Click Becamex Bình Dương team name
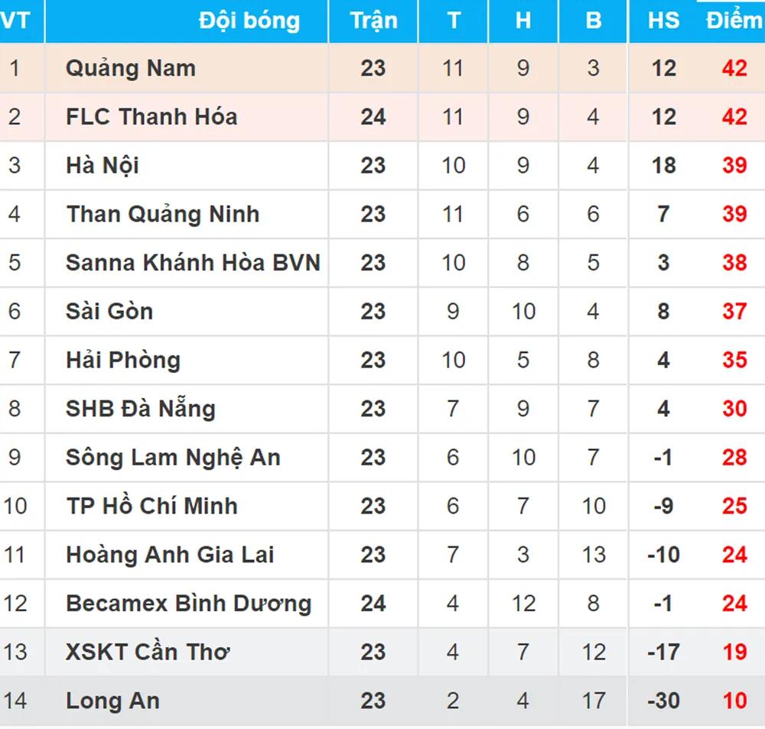The image size is (765, 729). point(188,604)
